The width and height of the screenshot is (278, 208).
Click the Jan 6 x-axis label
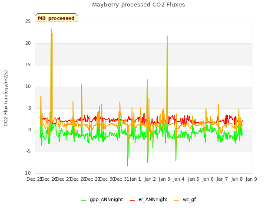coord(208,179)
